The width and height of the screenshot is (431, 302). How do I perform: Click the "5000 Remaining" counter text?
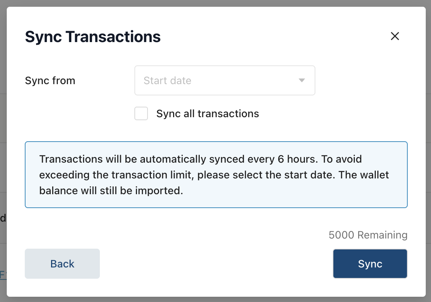tap(368, 235)
